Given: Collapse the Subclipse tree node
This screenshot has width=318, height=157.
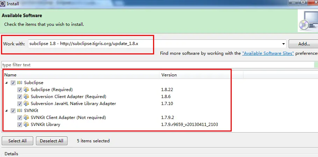Looking at the screenshot, I should tap(7, 83).
